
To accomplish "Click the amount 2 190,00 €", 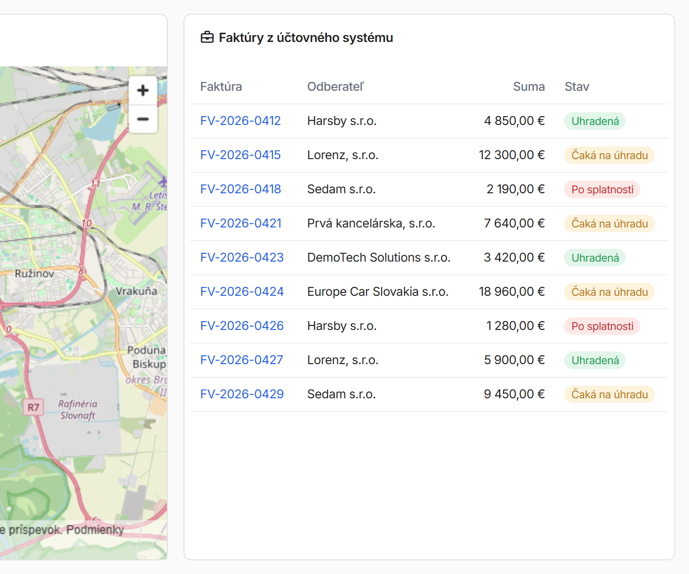I will click(516, 189).
